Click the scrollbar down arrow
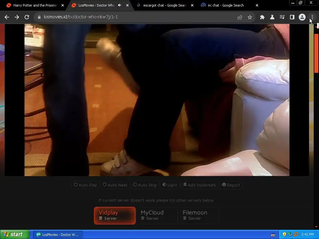 [x=317, y=227]
